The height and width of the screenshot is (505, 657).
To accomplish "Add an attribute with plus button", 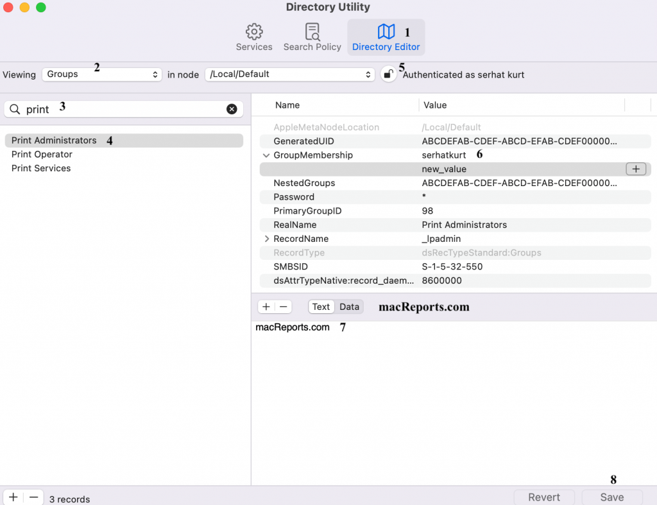I will point(266,307).
